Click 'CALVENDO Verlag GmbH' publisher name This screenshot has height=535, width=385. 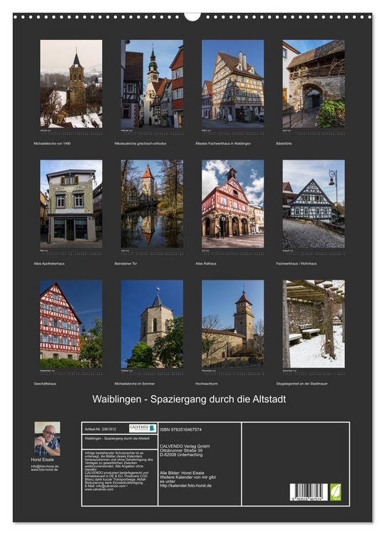point(185,447)
